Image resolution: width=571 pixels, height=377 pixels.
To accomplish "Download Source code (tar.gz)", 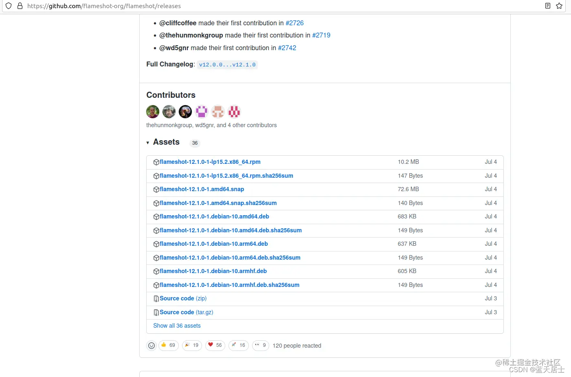I will pyautogui.click(x=186, y=313).
